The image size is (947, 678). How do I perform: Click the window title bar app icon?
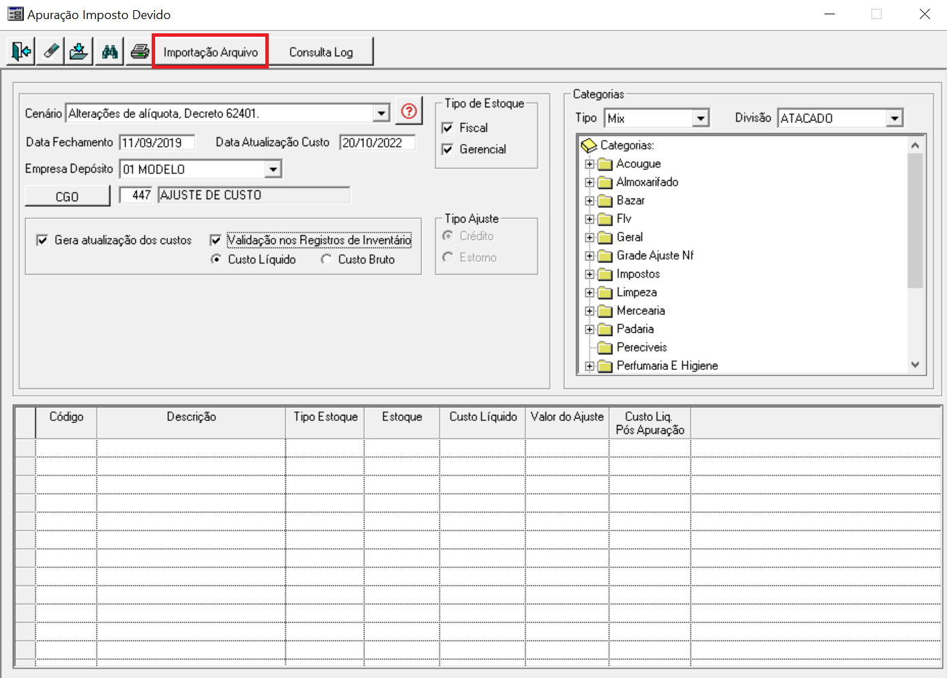coord(15,14)
